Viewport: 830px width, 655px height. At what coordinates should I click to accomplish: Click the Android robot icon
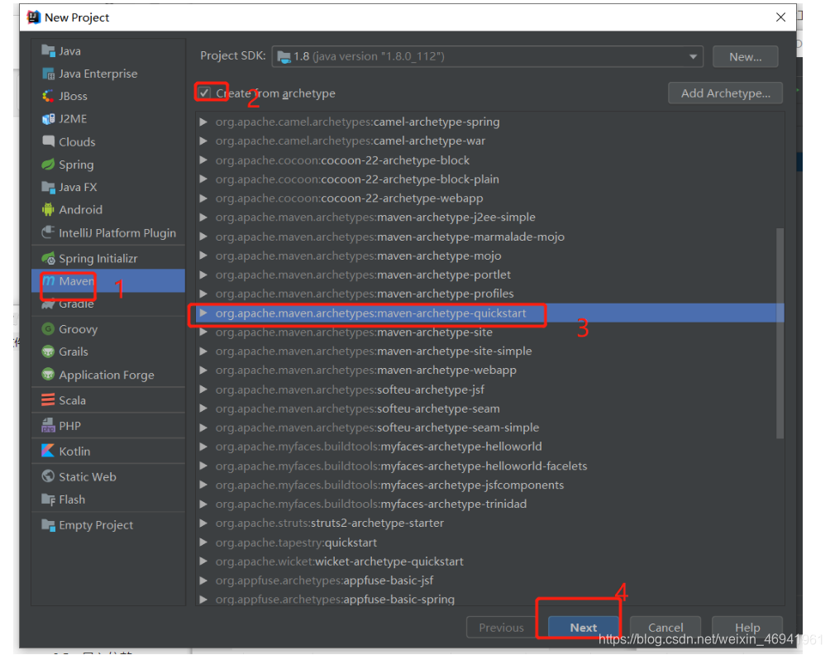click(48, 210)
